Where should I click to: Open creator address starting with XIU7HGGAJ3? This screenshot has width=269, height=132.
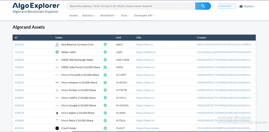225,52
